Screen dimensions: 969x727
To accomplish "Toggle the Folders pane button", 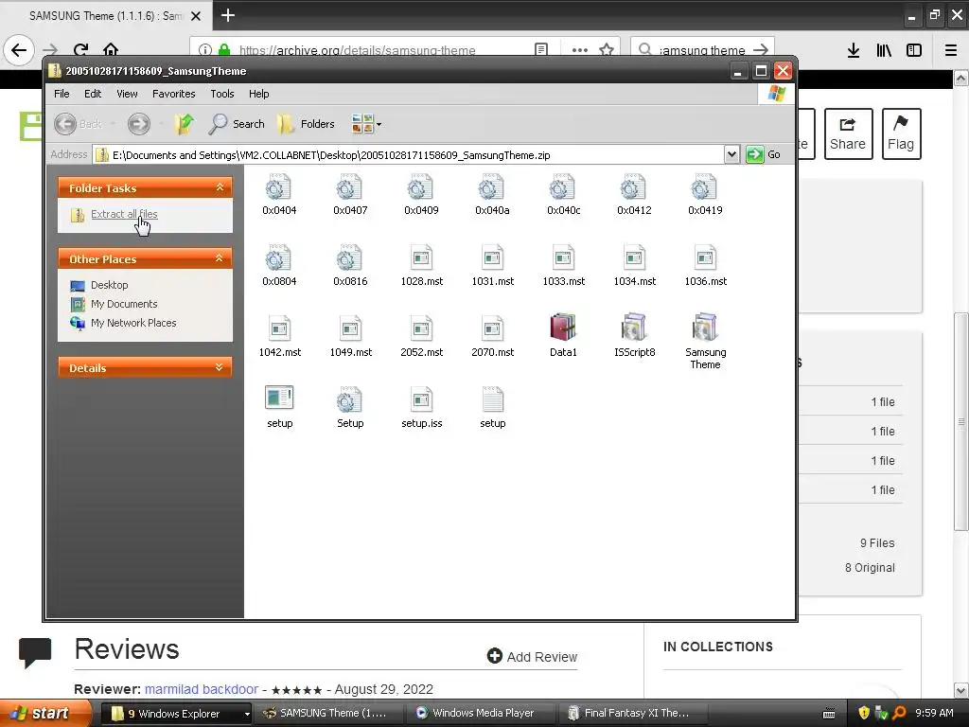I will 307,124.
